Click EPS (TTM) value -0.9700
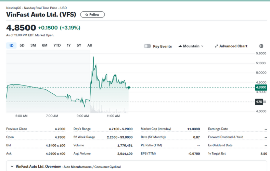Image resolution: width=270 pixels, height=171 pixels. 194,154
